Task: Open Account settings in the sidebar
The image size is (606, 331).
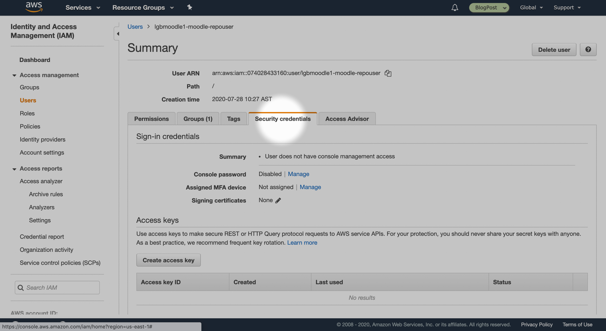Action: pyautogui.click(x=42, y=152)
